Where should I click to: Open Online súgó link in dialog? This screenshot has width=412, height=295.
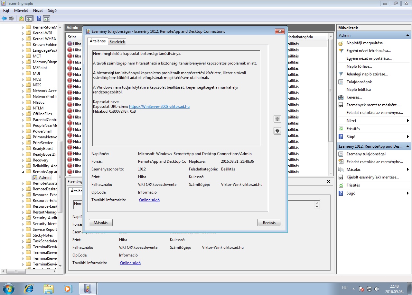click(149, 200)
